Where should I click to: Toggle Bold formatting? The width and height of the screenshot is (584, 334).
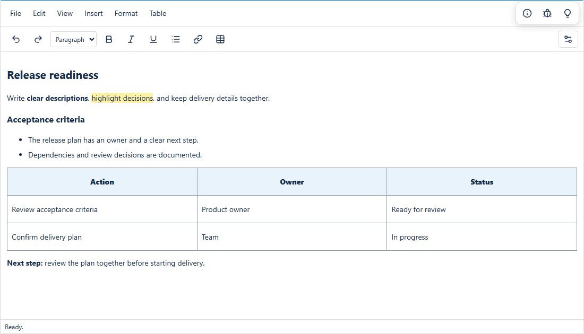pyautogui.click(x=109, y=39)
